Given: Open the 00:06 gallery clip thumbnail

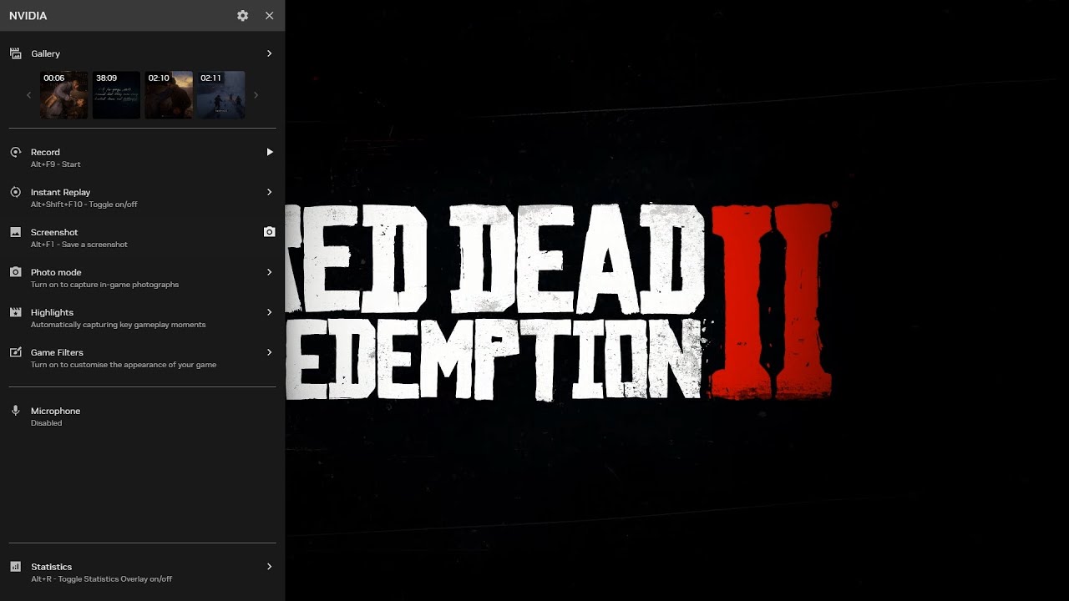Looking at the screenshot, I should point(64,95).
